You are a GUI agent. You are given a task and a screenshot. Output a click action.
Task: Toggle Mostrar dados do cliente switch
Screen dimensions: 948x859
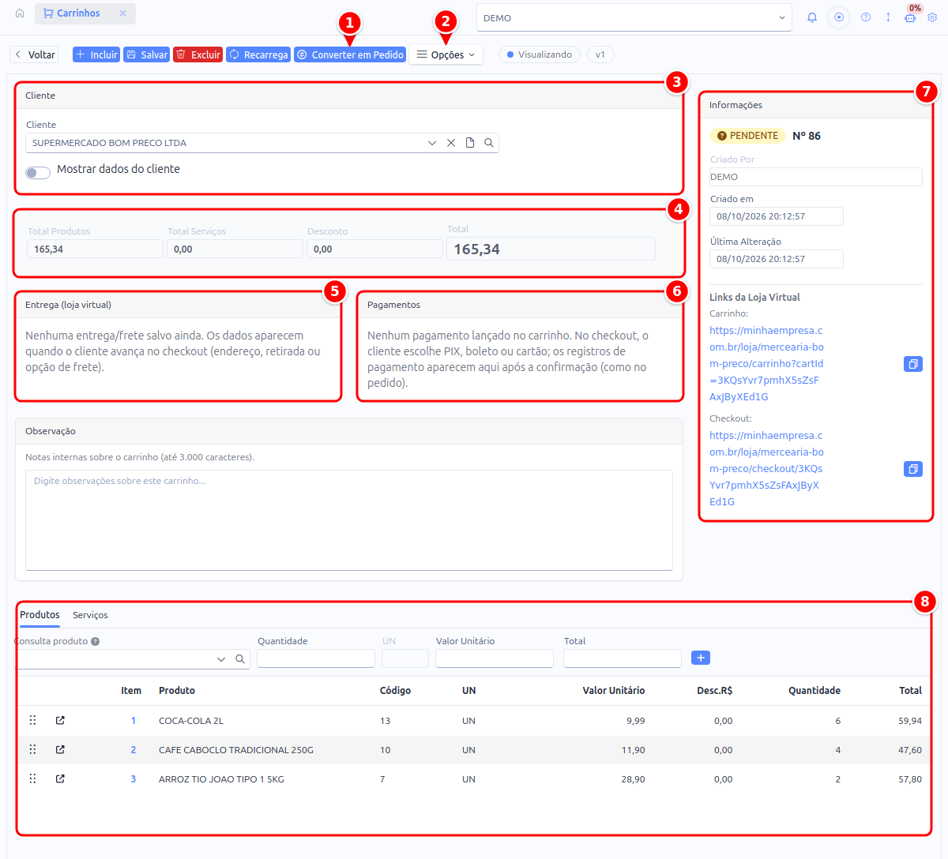click(x=38, y=172)
